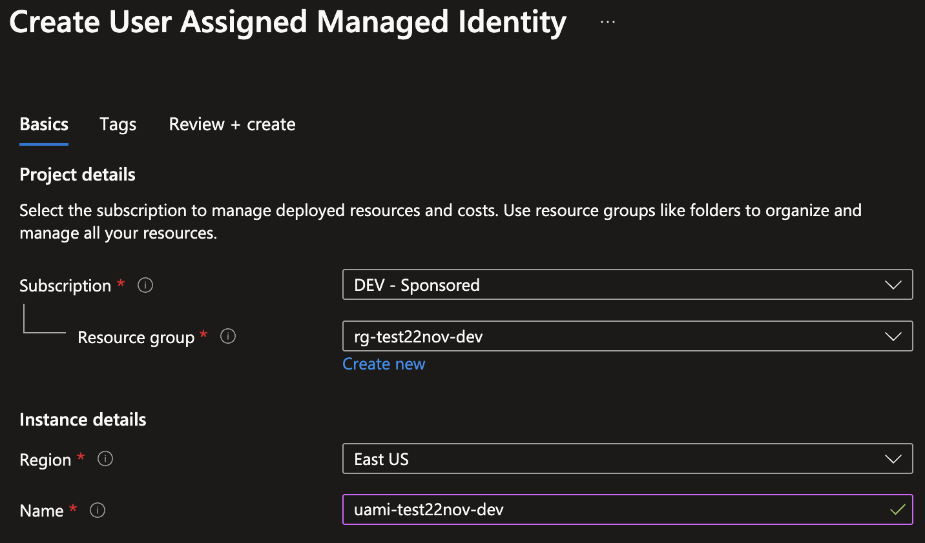Open the Region dropdown set to East US
Viewport: 925px width, 543px height.
pos(627,459)
